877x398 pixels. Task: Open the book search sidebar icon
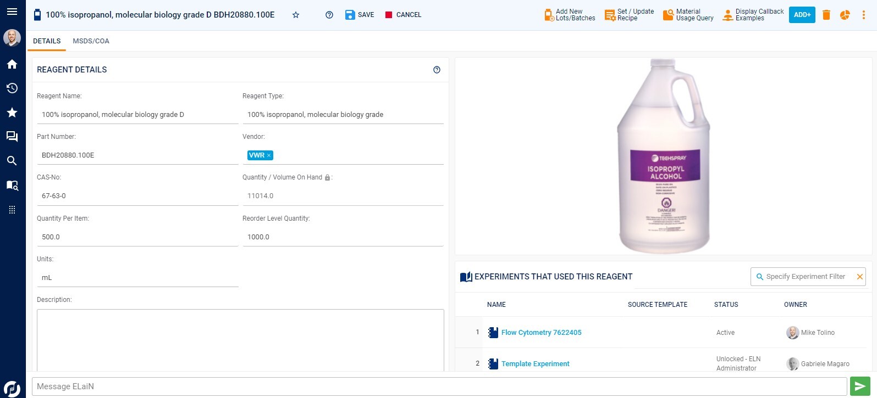tap(12, 186)
